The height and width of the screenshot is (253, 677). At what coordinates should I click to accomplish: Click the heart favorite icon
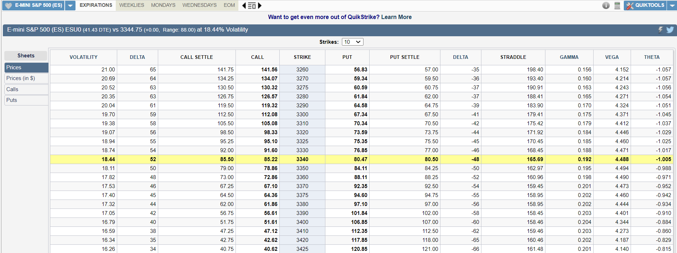[x=9, y=6]
